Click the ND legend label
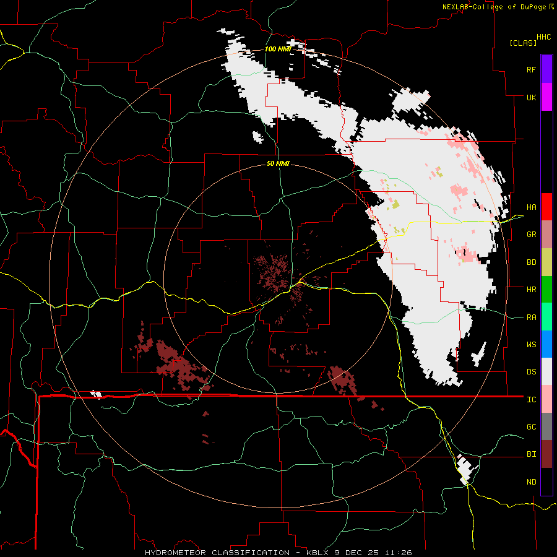Image resolution: width=557 pixels, height=557 pixels. (531, 482)
